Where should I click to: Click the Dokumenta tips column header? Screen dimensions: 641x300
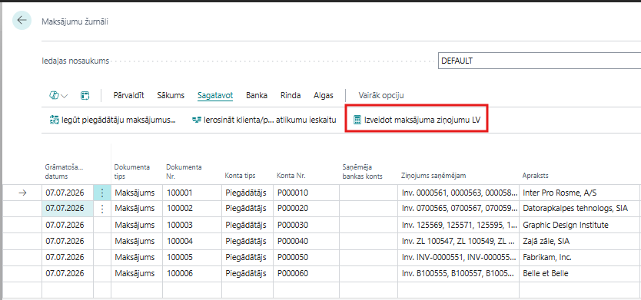(132, 172)
